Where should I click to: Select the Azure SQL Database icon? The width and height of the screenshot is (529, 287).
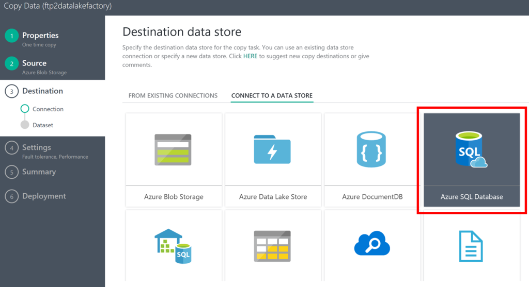[471, 149]
